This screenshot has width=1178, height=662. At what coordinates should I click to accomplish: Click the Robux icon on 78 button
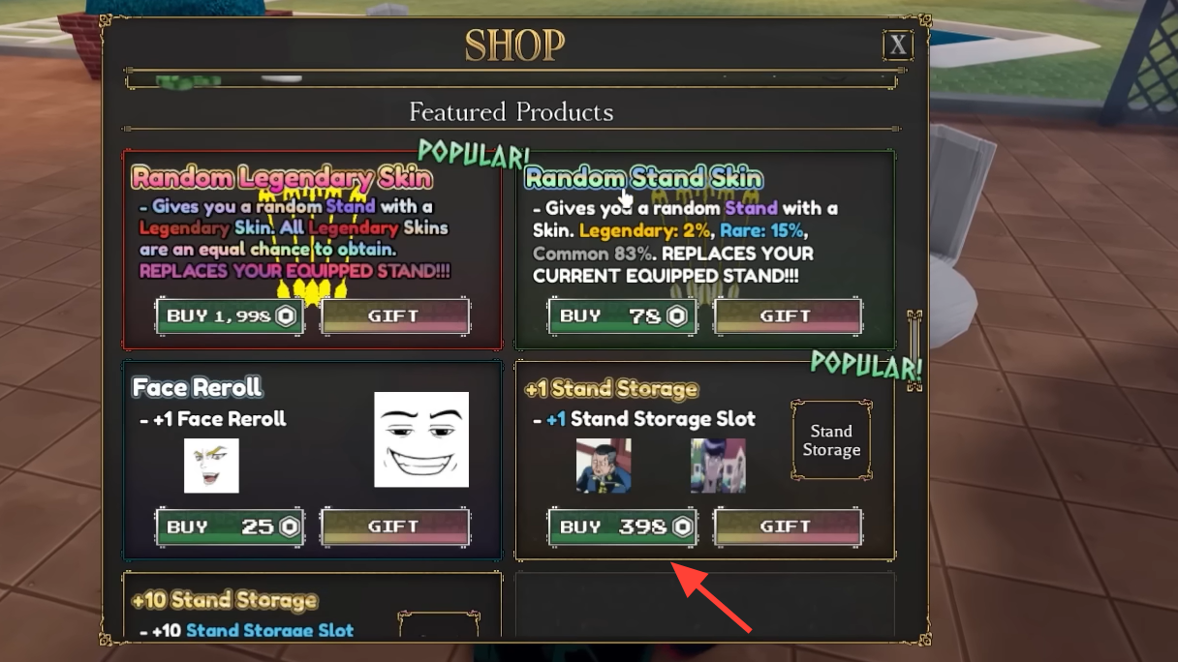click(678, 316)
